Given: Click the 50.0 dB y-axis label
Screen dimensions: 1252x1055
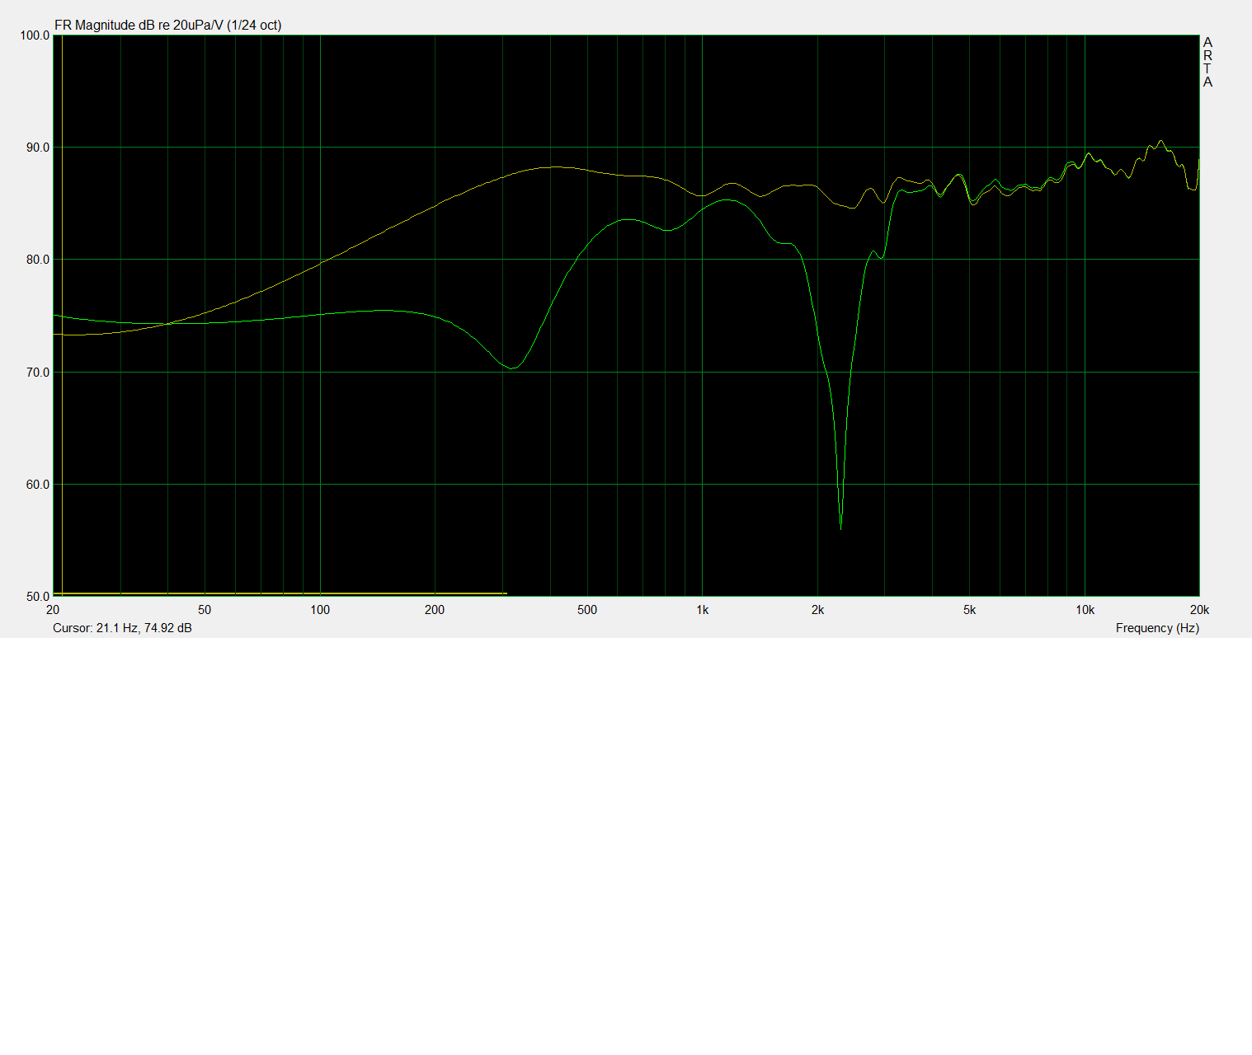Looking at the screenshot, I should tap(37, 597).
